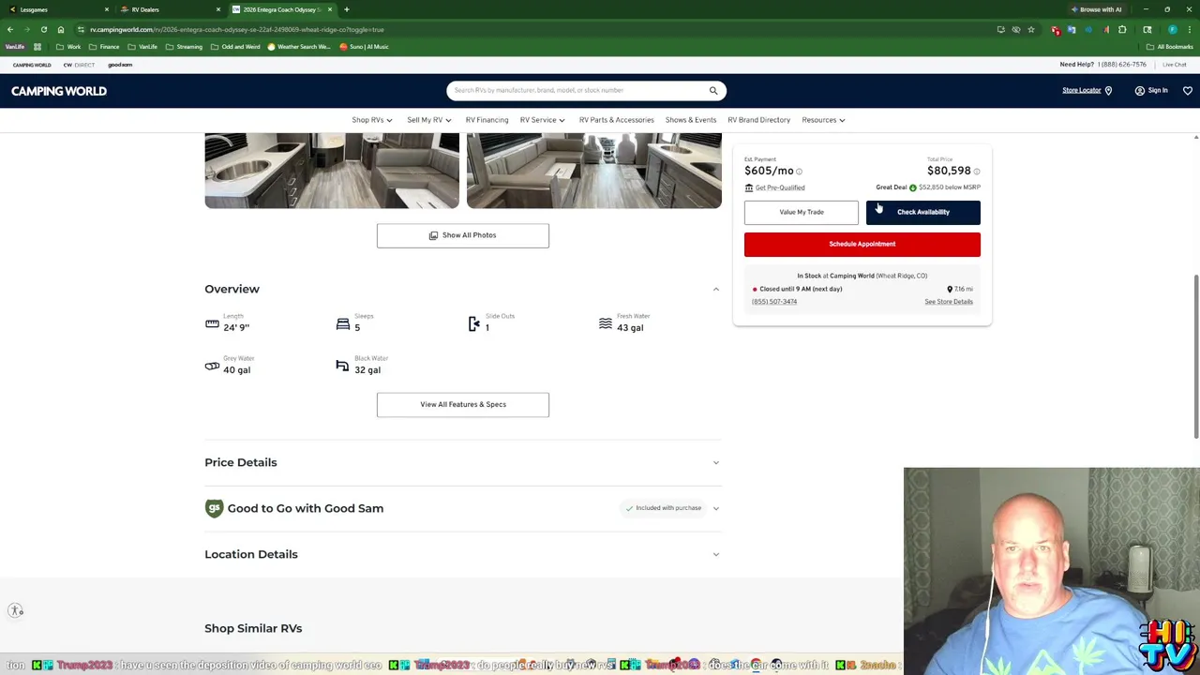Viewport: 1200px width, 675px height.
Task: Open the Weather Search bookmark
Action: 300,47
